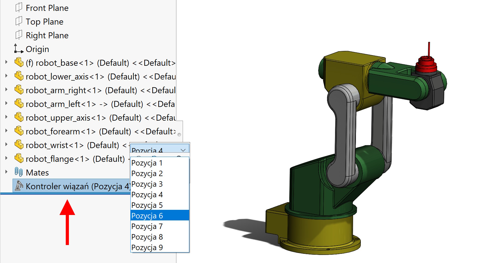Select the Top Plane icon
The height and width of the screenshot is (263, 478).
pyautogui.click(x=19, y=21)
